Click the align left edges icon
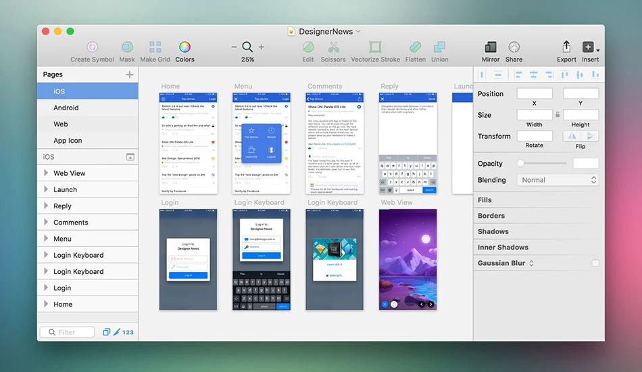Screen dimensions: 642x372 tap(518, 74)
